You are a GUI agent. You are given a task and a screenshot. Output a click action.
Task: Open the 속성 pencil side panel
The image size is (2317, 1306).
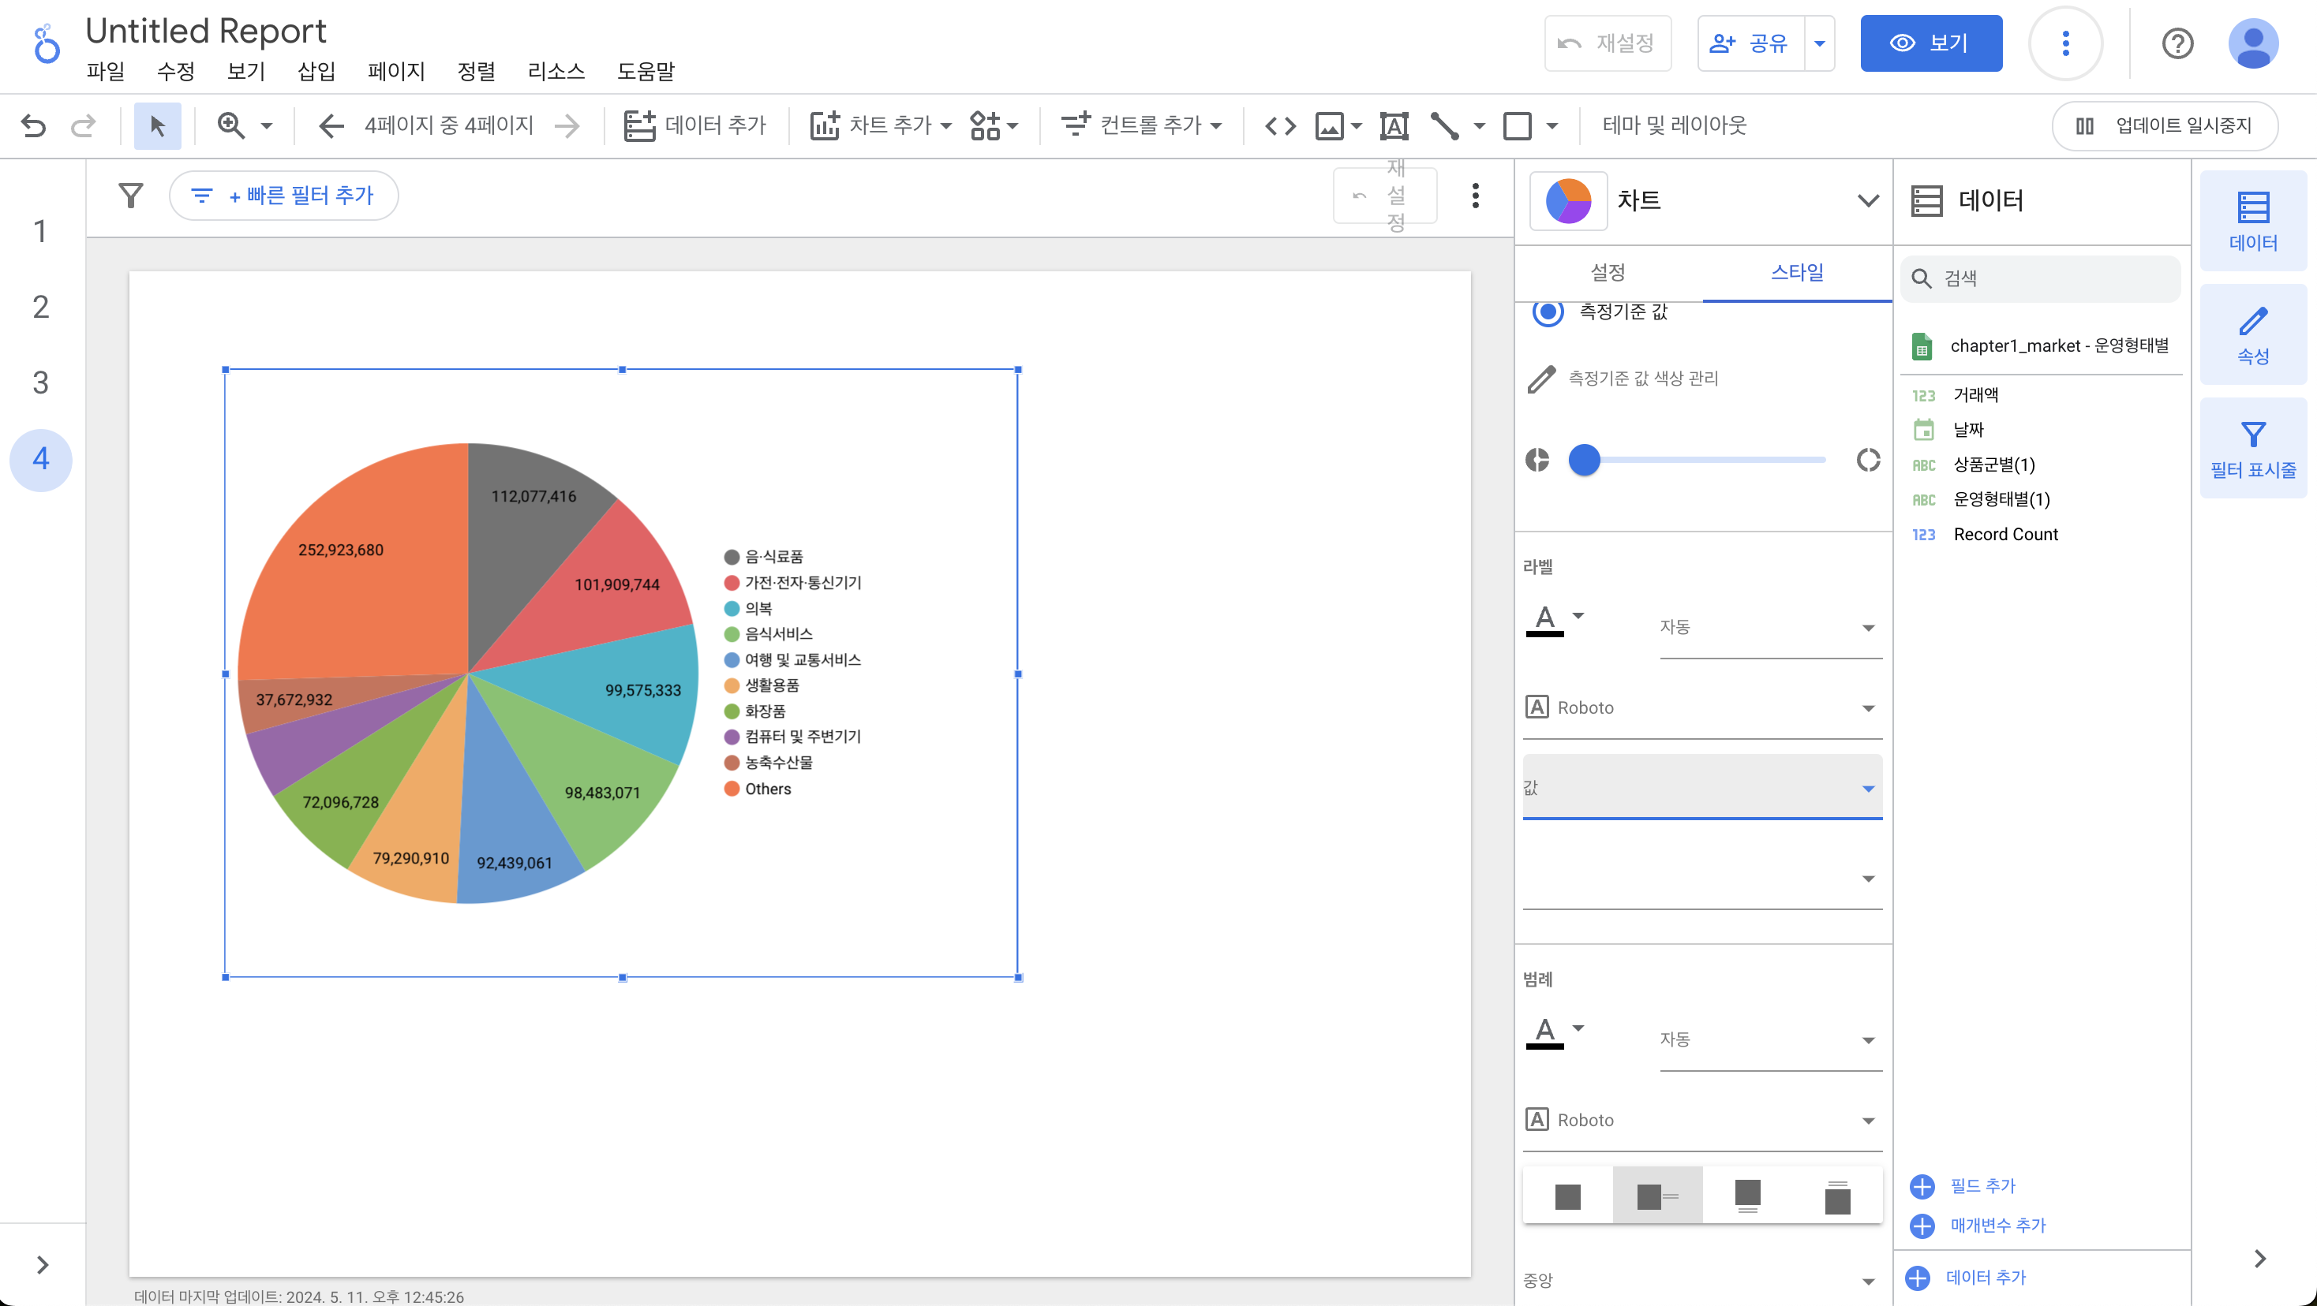(2252, 335)
